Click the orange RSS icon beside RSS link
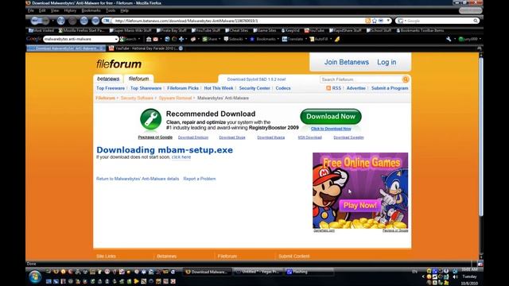The height and width of the screenshot is (286, 509). click(x=328, y=88)
